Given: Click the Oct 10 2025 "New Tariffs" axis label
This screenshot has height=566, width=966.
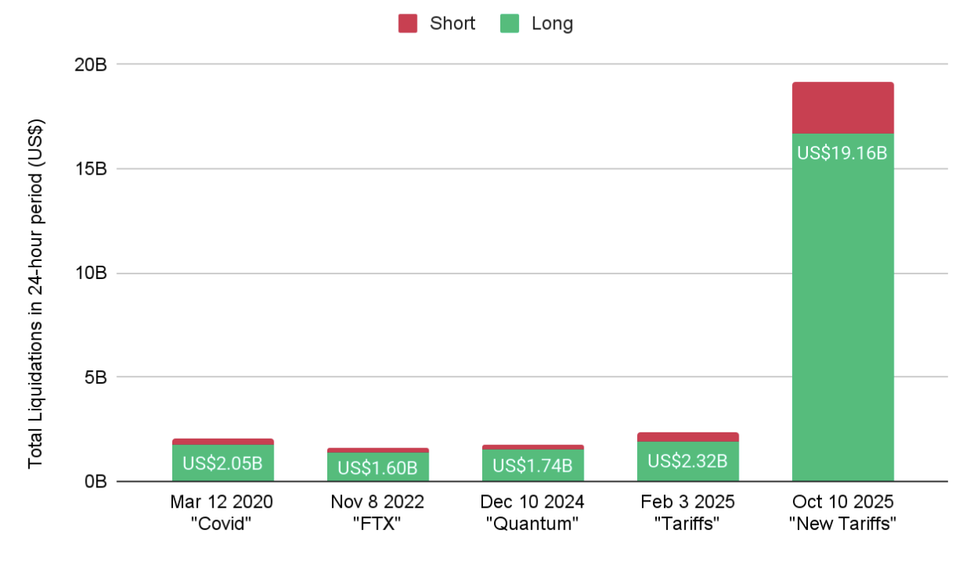Looking at the screenshot, I should (x=842, y=513).
